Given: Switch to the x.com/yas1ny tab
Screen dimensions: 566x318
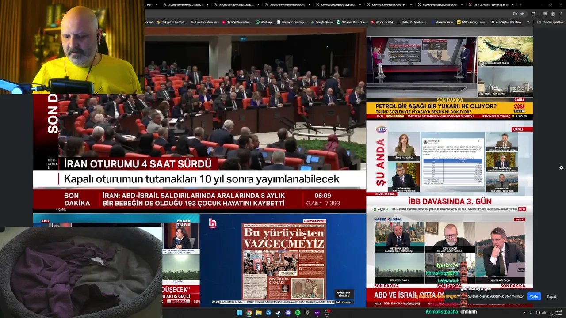Looking at the screenshot, I should [389, 4].
